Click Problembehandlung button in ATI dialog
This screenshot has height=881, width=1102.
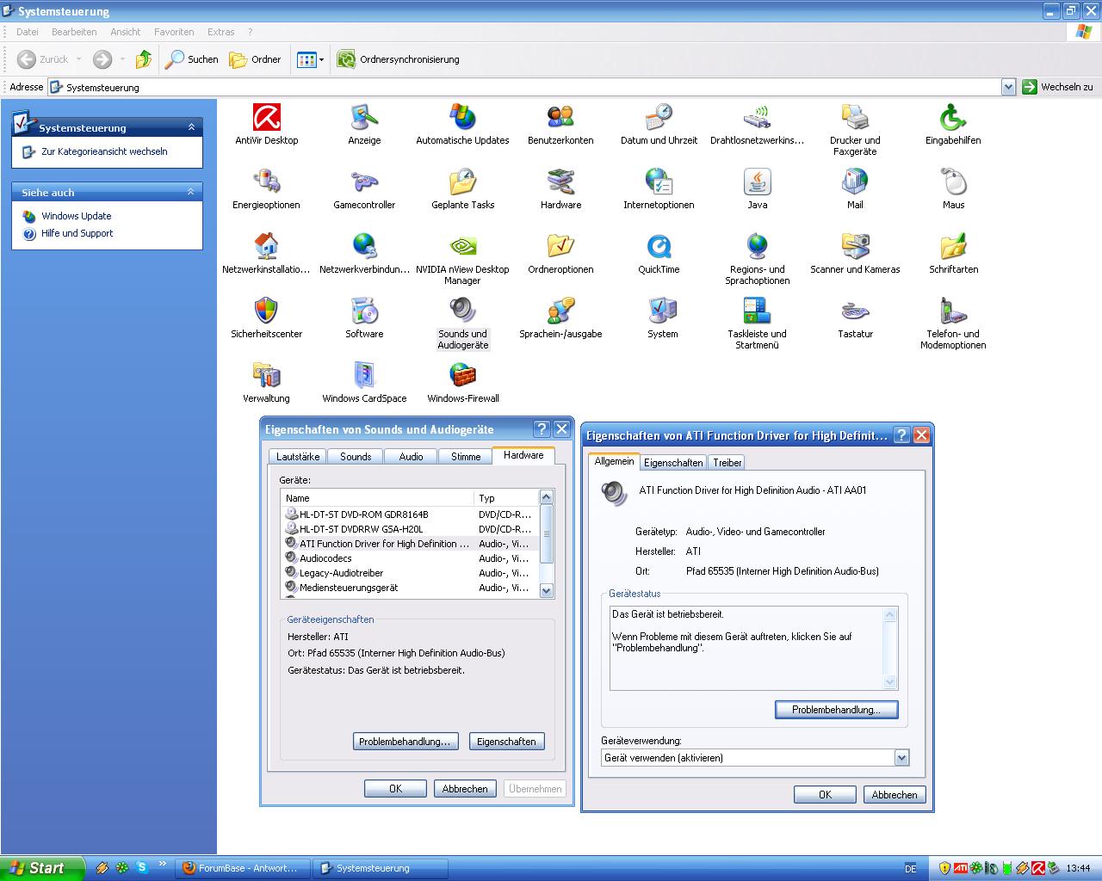click(837, 710)
